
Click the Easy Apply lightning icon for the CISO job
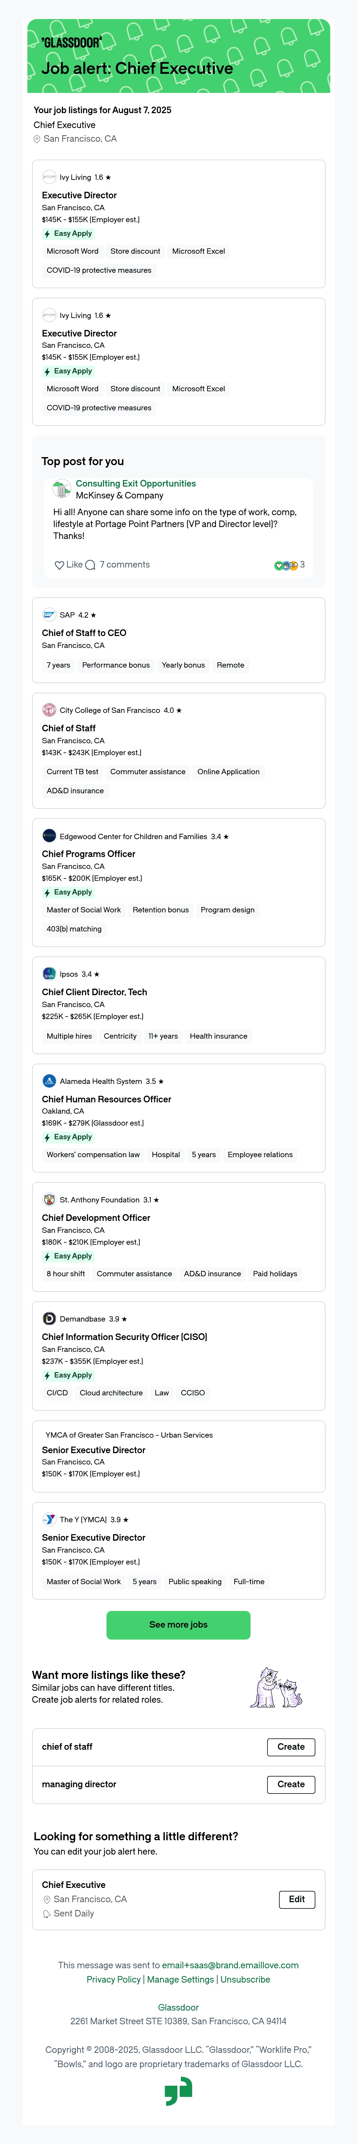pos(47,1376)
